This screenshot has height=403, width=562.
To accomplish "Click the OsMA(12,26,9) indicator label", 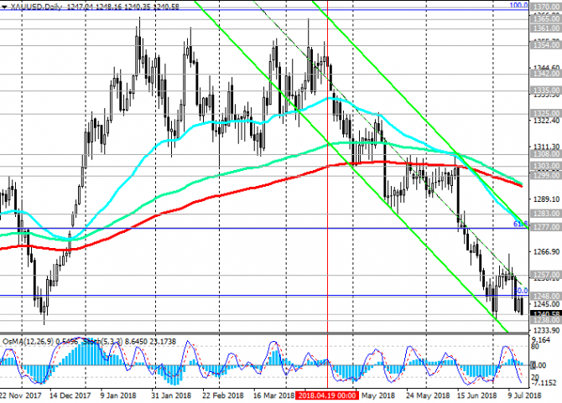I will [x=28, y=342].
